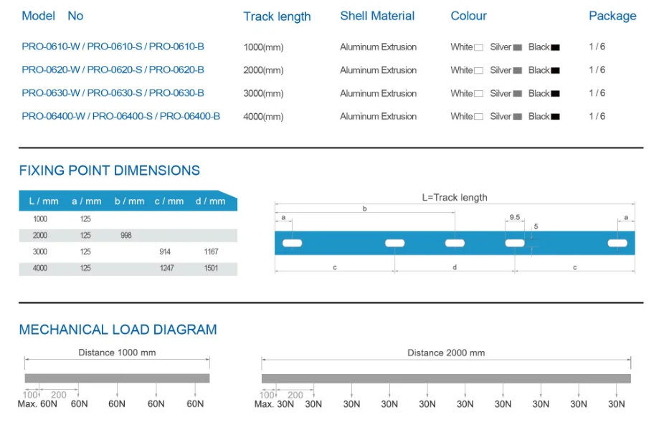Select model text PRO-0620-W / PRO-0620-S / PRO-0620-B
This screenshot has width=664, height=427.
pyautogui.click(x=113, y=69)
